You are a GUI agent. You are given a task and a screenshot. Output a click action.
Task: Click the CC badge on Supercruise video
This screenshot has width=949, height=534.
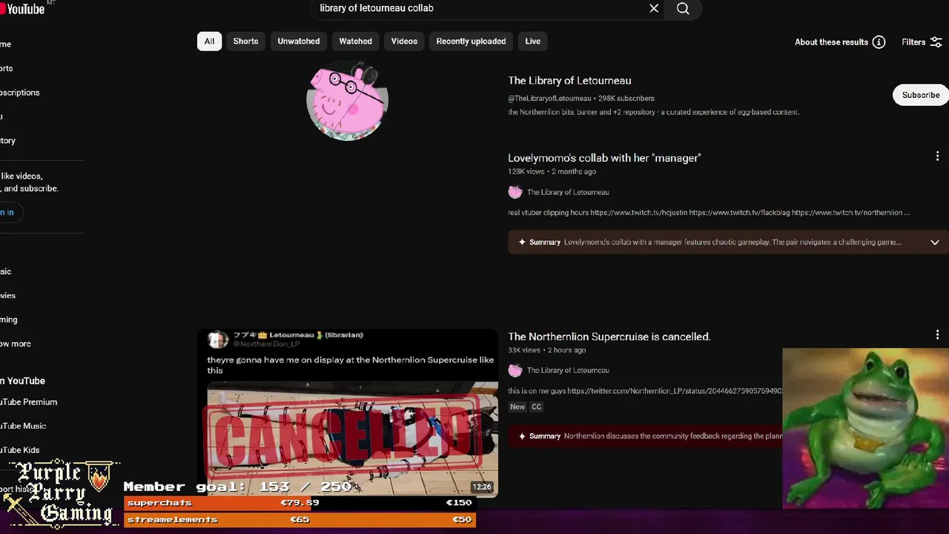(537, 406)
